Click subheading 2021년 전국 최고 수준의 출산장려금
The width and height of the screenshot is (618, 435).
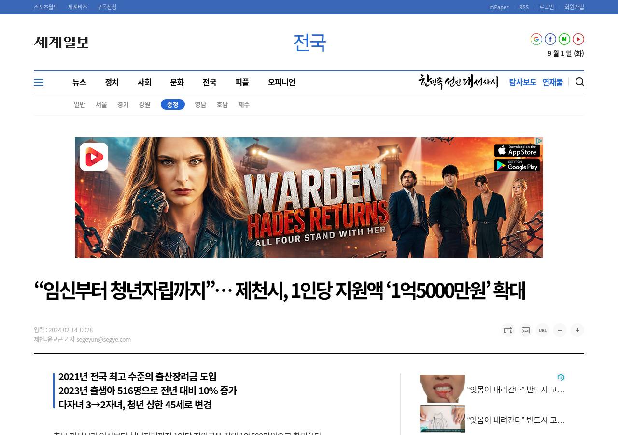[138, 377]
